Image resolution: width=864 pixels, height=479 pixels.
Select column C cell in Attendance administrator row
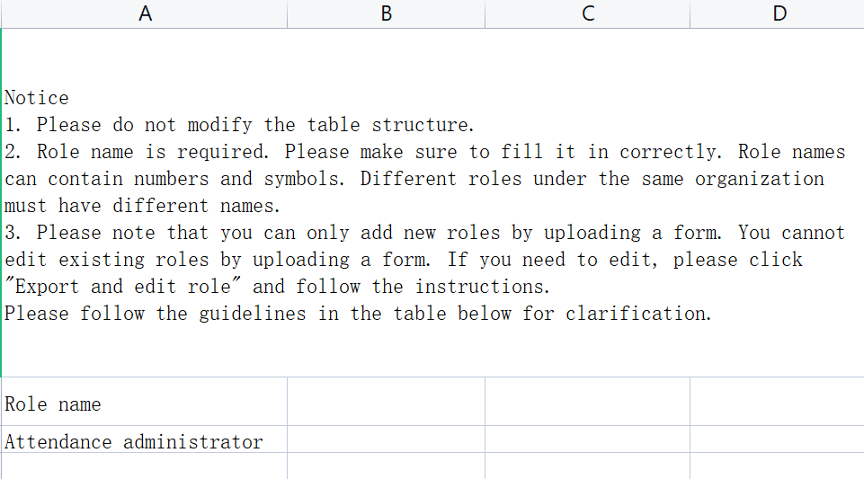click(x=587, y=440)
